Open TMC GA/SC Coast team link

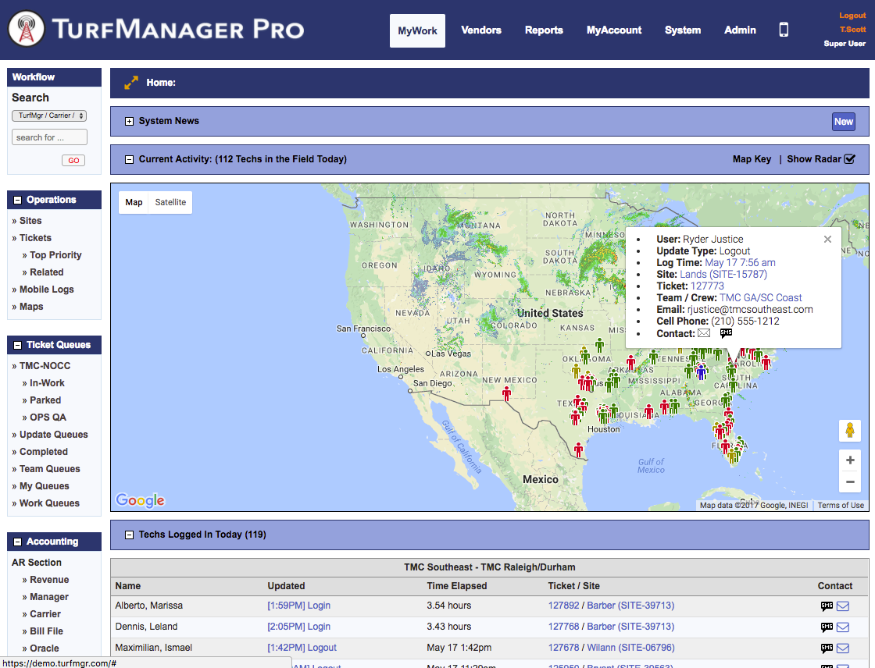[761, 298]
